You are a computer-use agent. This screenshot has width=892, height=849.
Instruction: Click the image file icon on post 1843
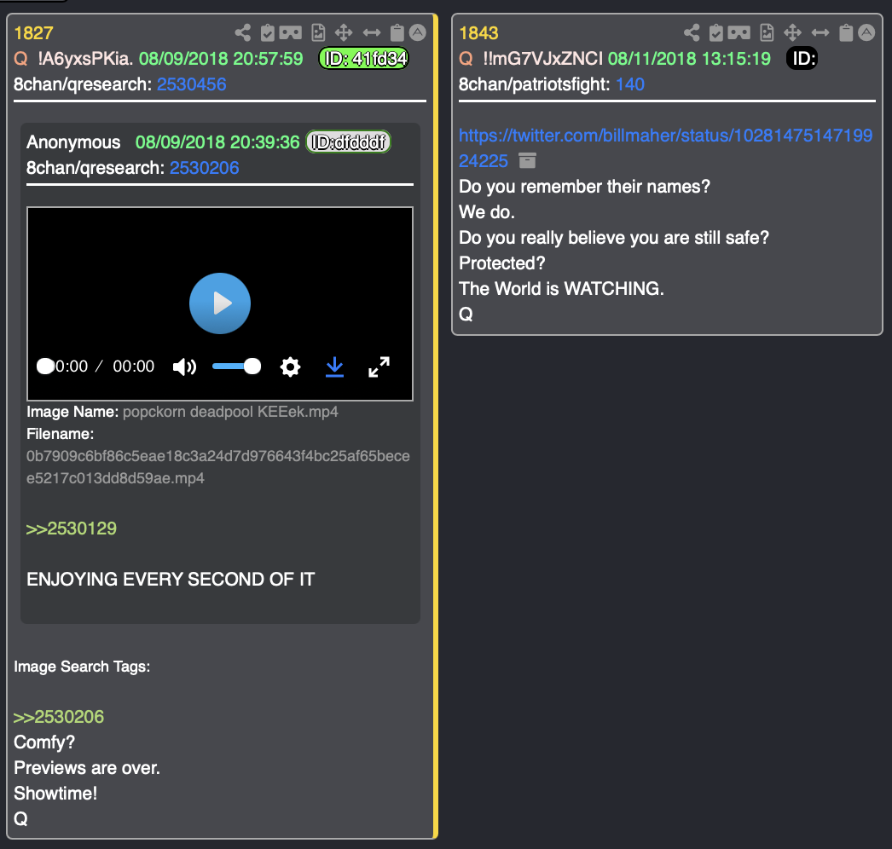tap(767, 33)
